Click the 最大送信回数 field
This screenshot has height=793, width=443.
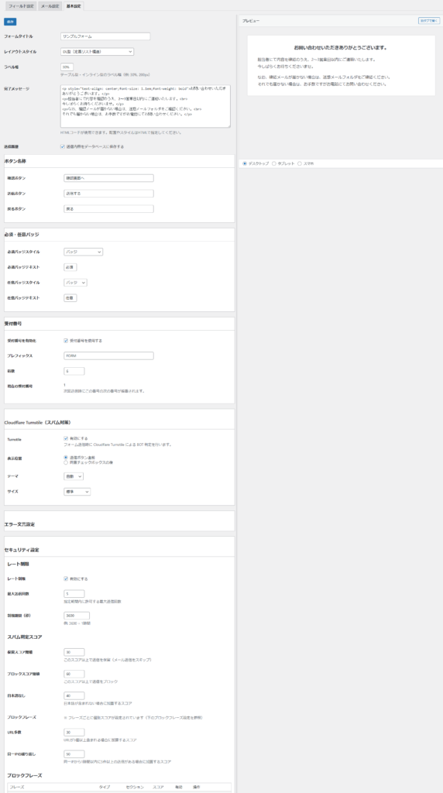(74, 594)
